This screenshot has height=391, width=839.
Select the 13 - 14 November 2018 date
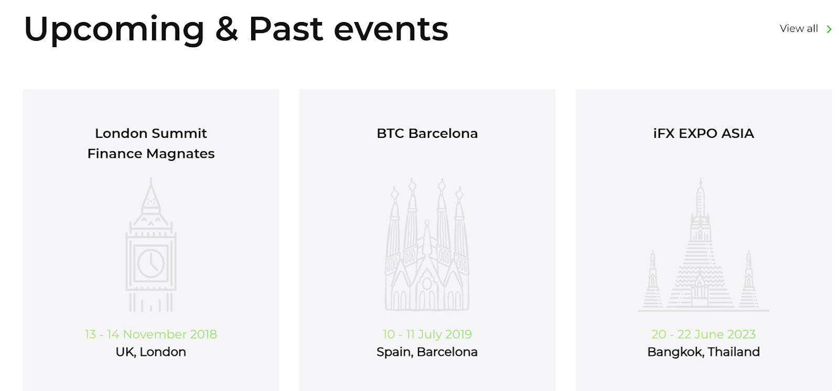151,334
